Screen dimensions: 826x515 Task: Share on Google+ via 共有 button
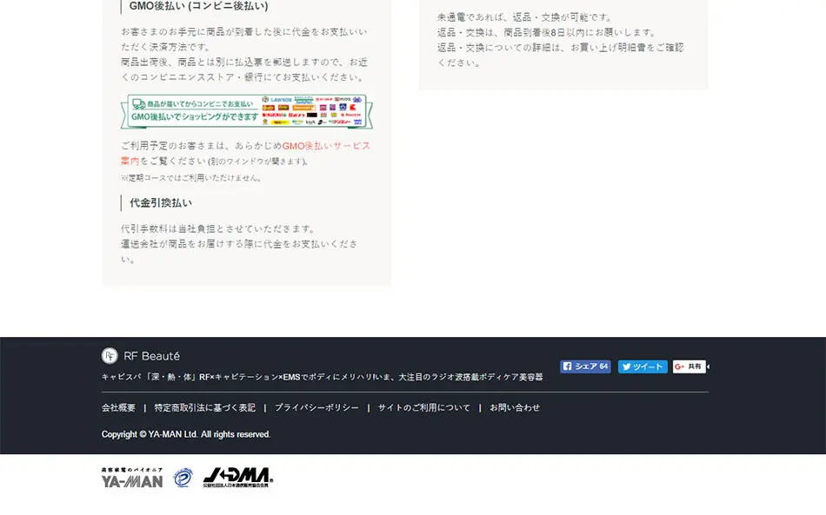(689, 366)
